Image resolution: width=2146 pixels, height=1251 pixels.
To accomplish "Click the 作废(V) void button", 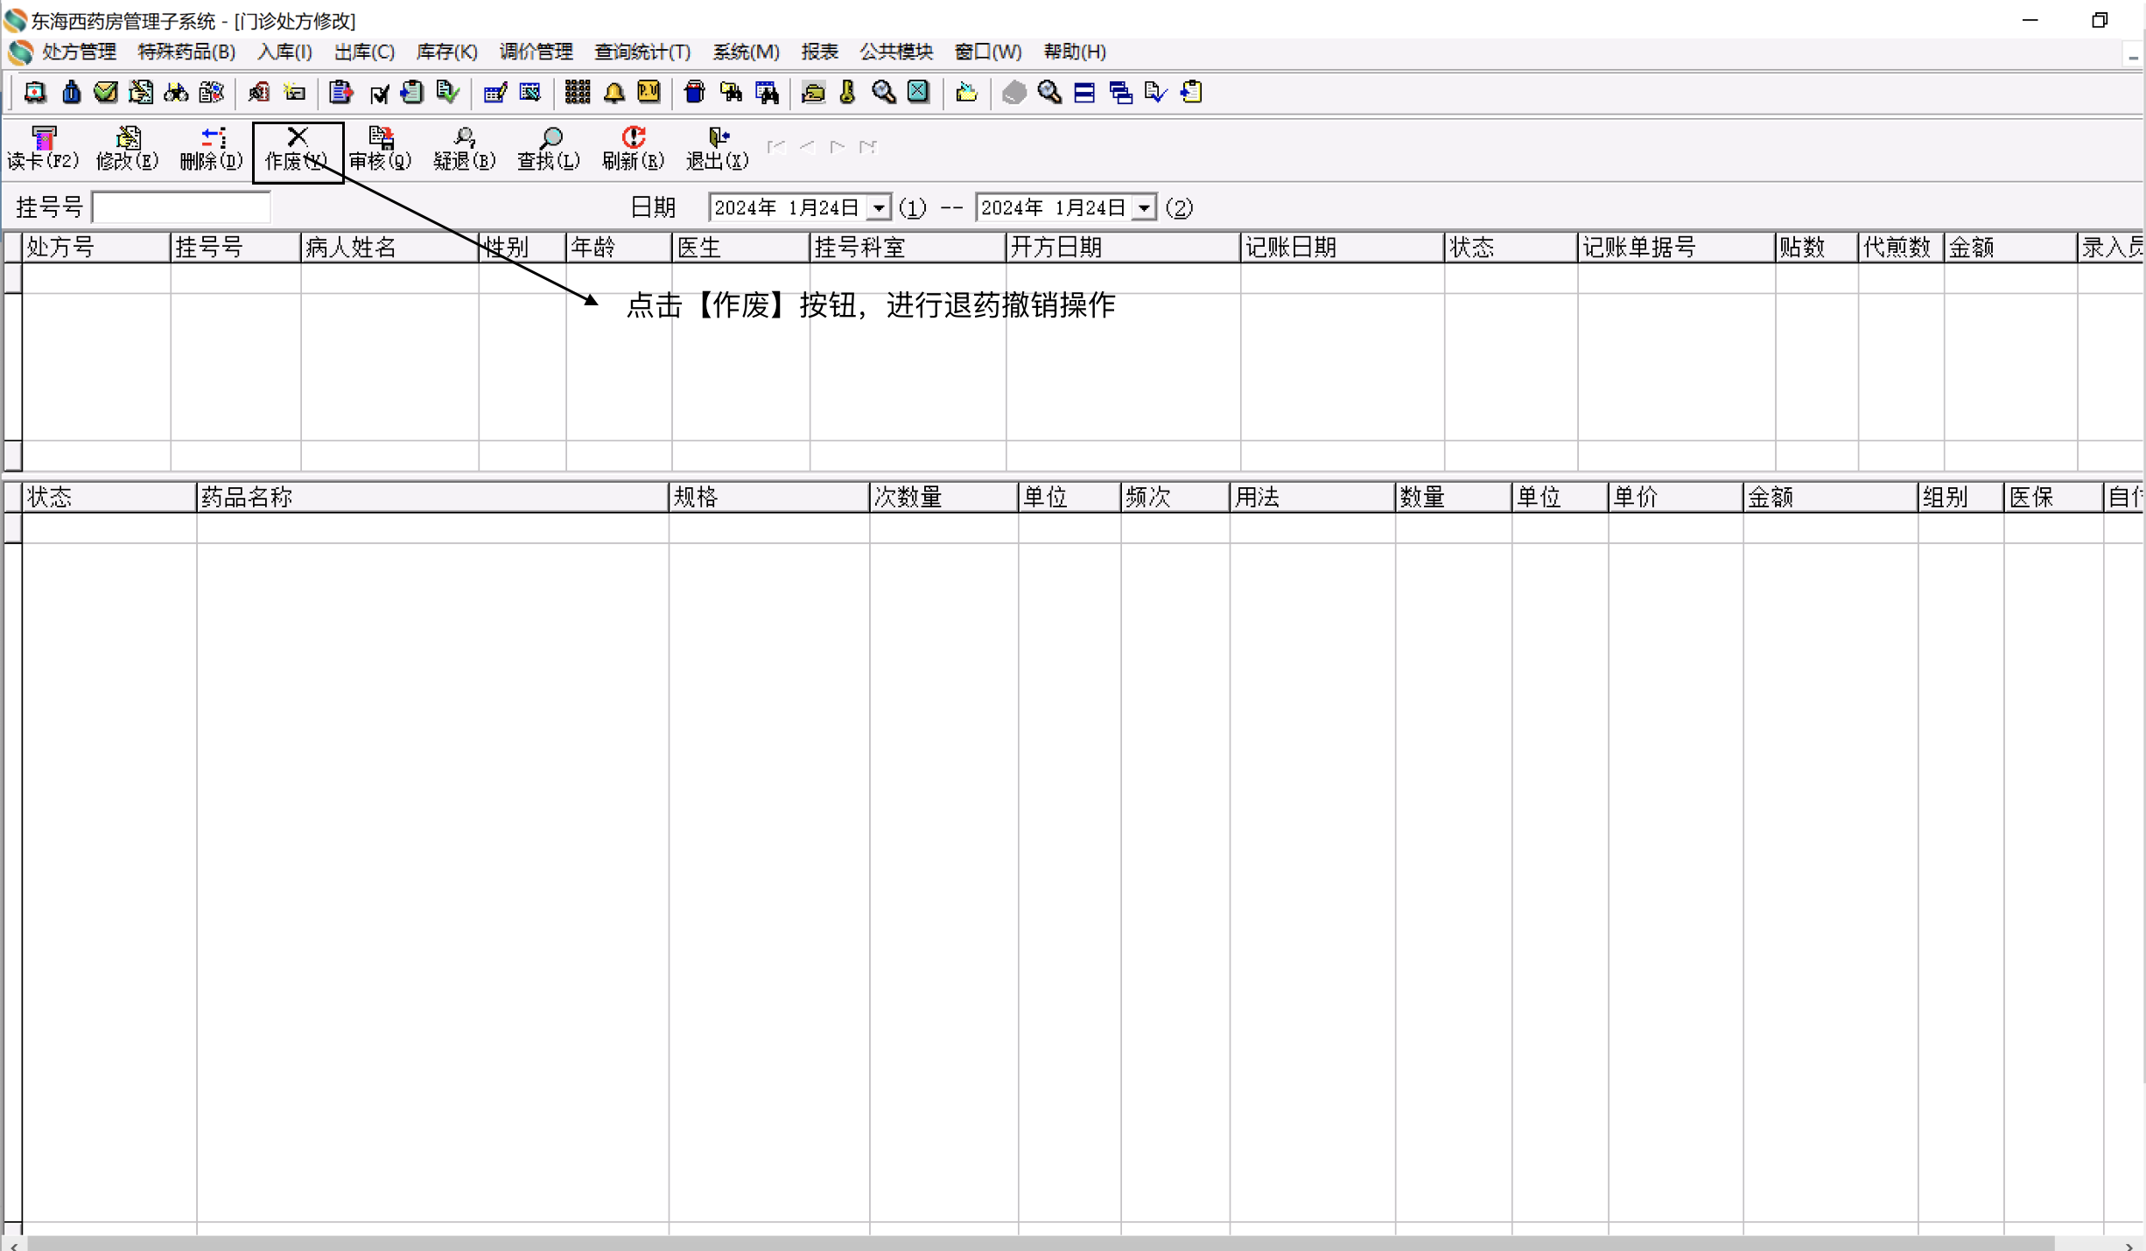I will pos(297,150).
